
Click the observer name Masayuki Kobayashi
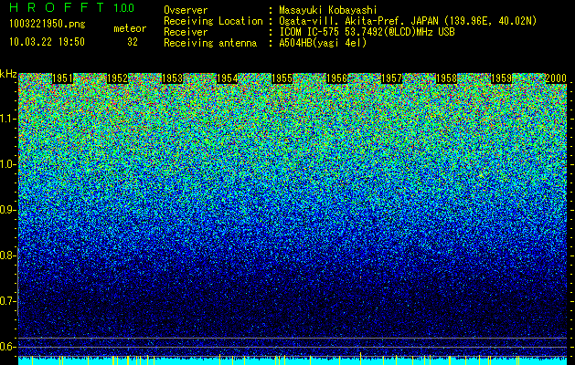[328, 10]
